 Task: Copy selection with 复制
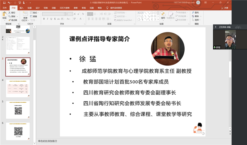point(12,16)
